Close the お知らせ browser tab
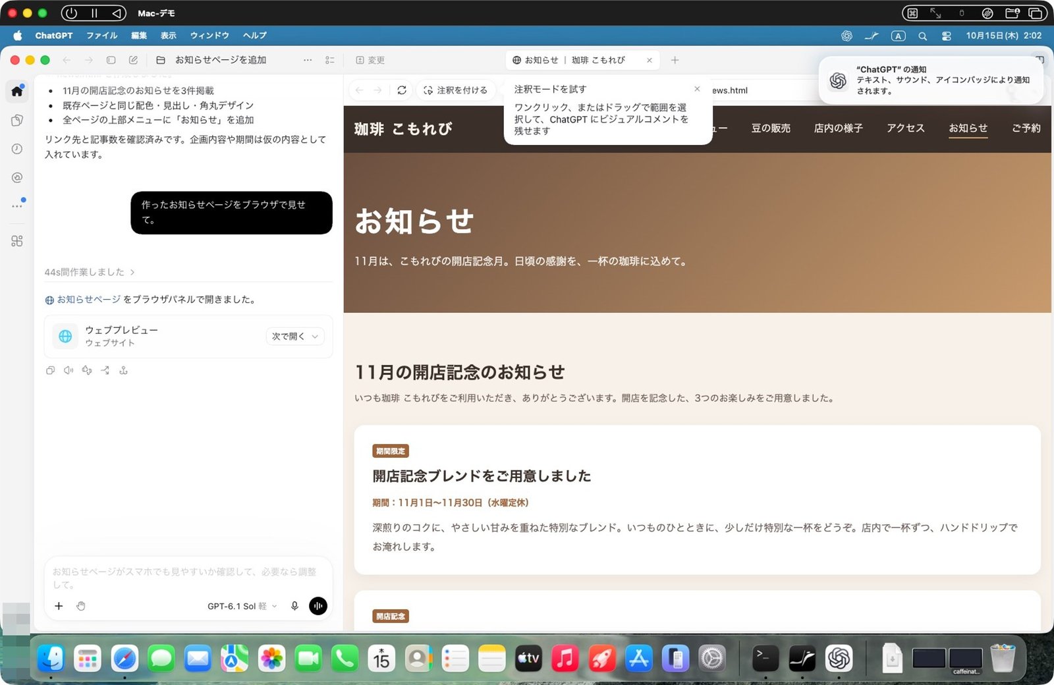The width and height of the screenshot is (1054, 685). (x=650, y=60)
